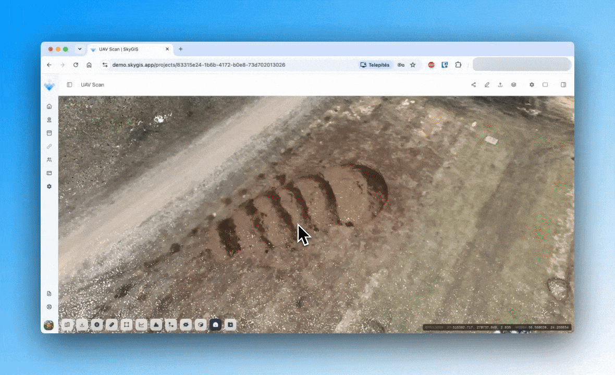Close the UAV Scan | SkyGIS tab
Image resolution: width=615 pixels, height=375 pixels.
coord(167,49)
